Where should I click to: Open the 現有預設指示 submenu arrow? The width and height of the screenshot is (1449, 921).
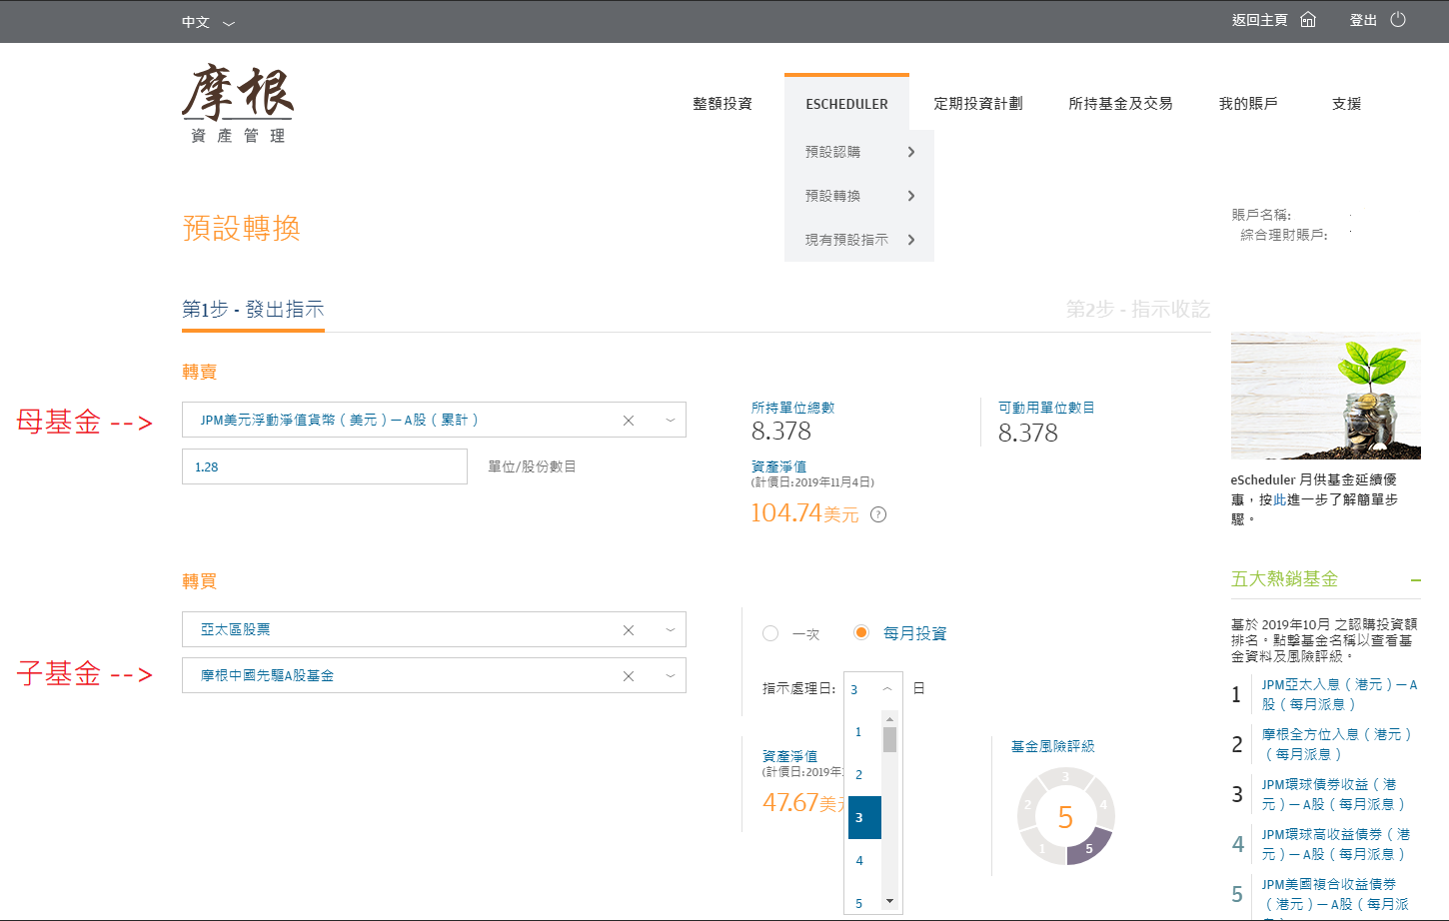[x=911, y=240]
